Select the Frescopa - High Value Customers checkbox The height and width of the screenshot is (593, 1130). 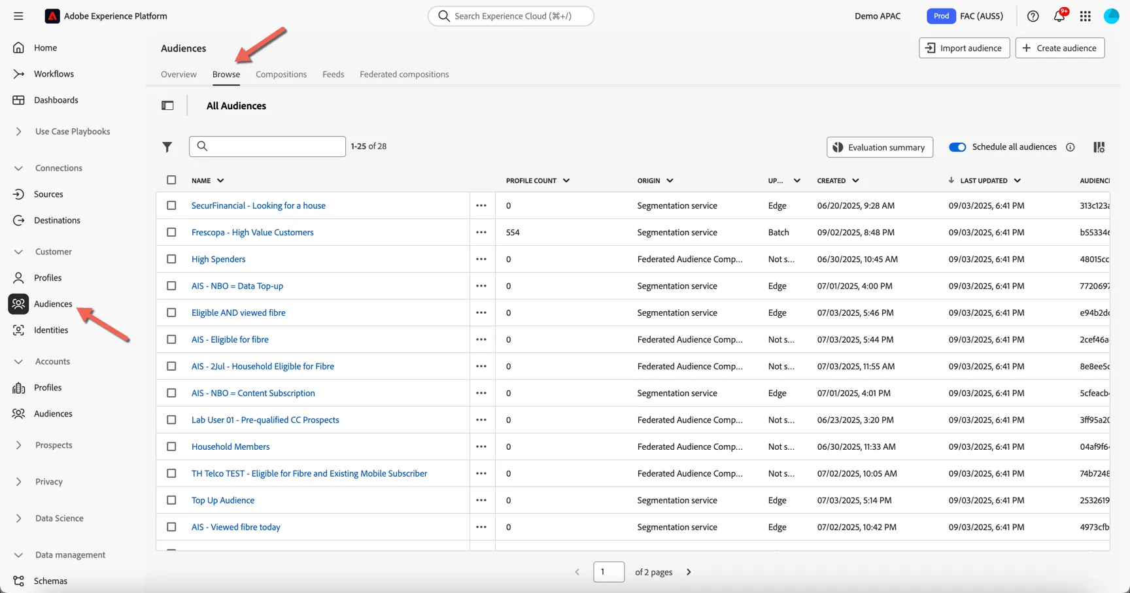[x=171, y=232]
